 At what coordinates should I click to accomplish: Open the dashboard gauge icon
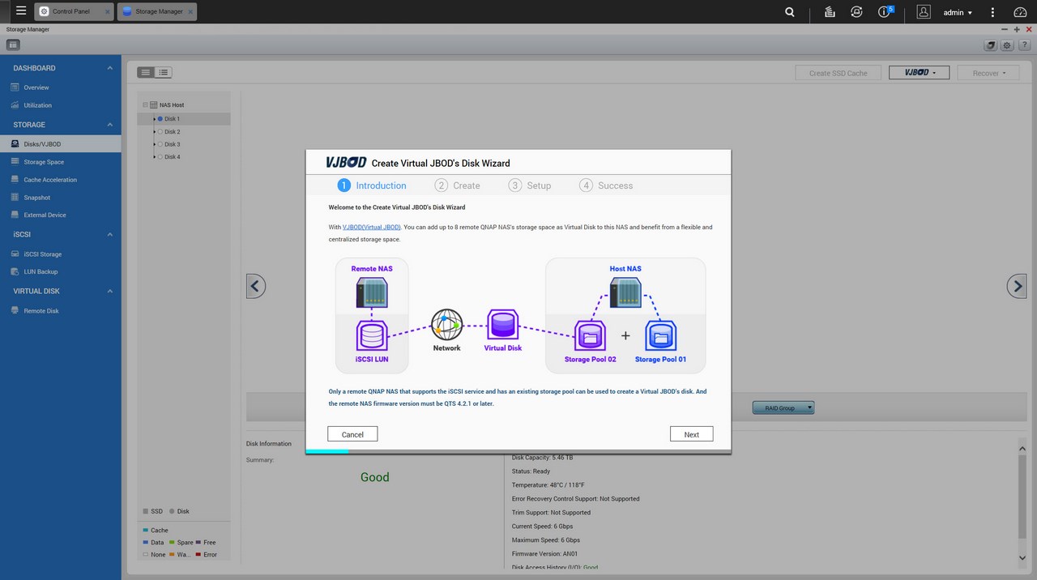pyautogui.click(x=1020, y=12)
